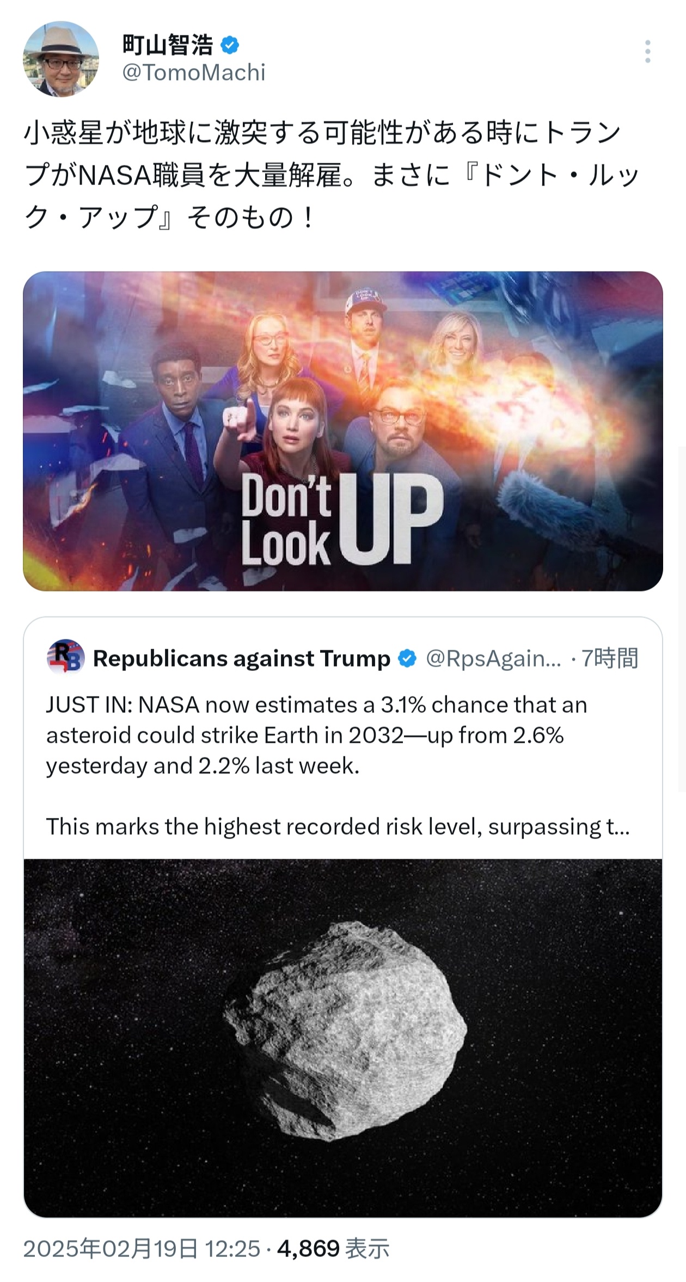The width and height of the screenshot is (686, 1282).
Task: Click the Don't Look UP title text on poster
Action: (342, 519)
